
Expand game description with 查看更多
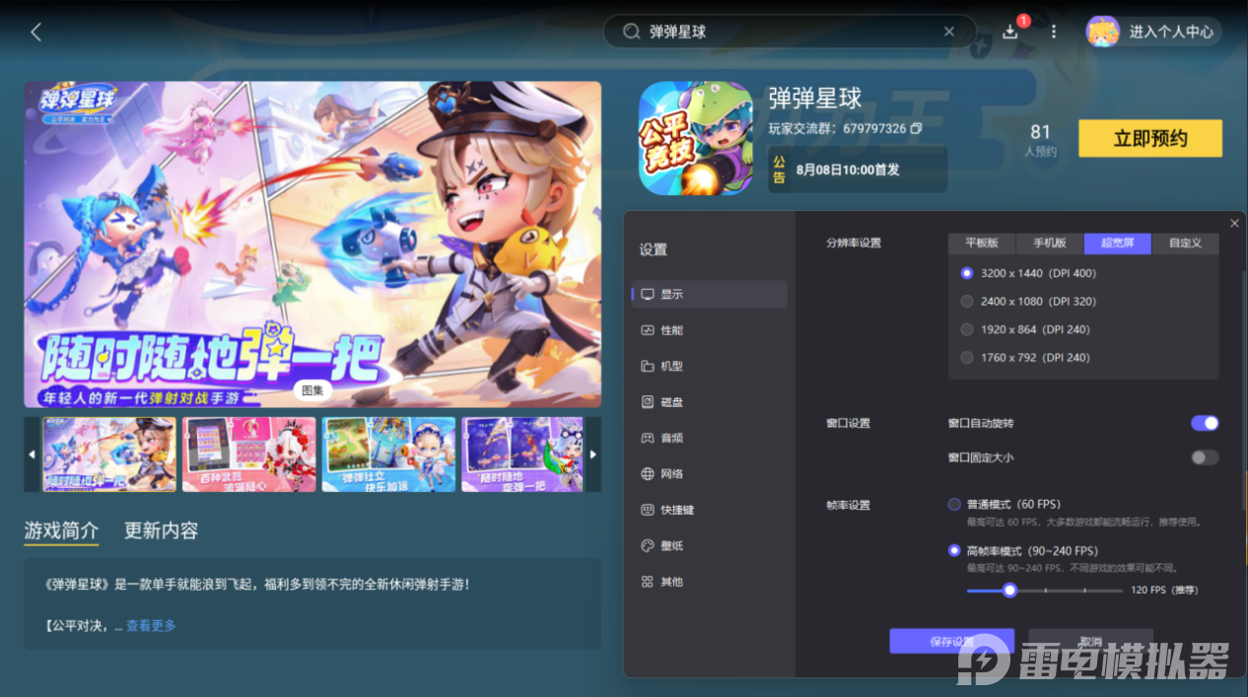click(149, 625)
